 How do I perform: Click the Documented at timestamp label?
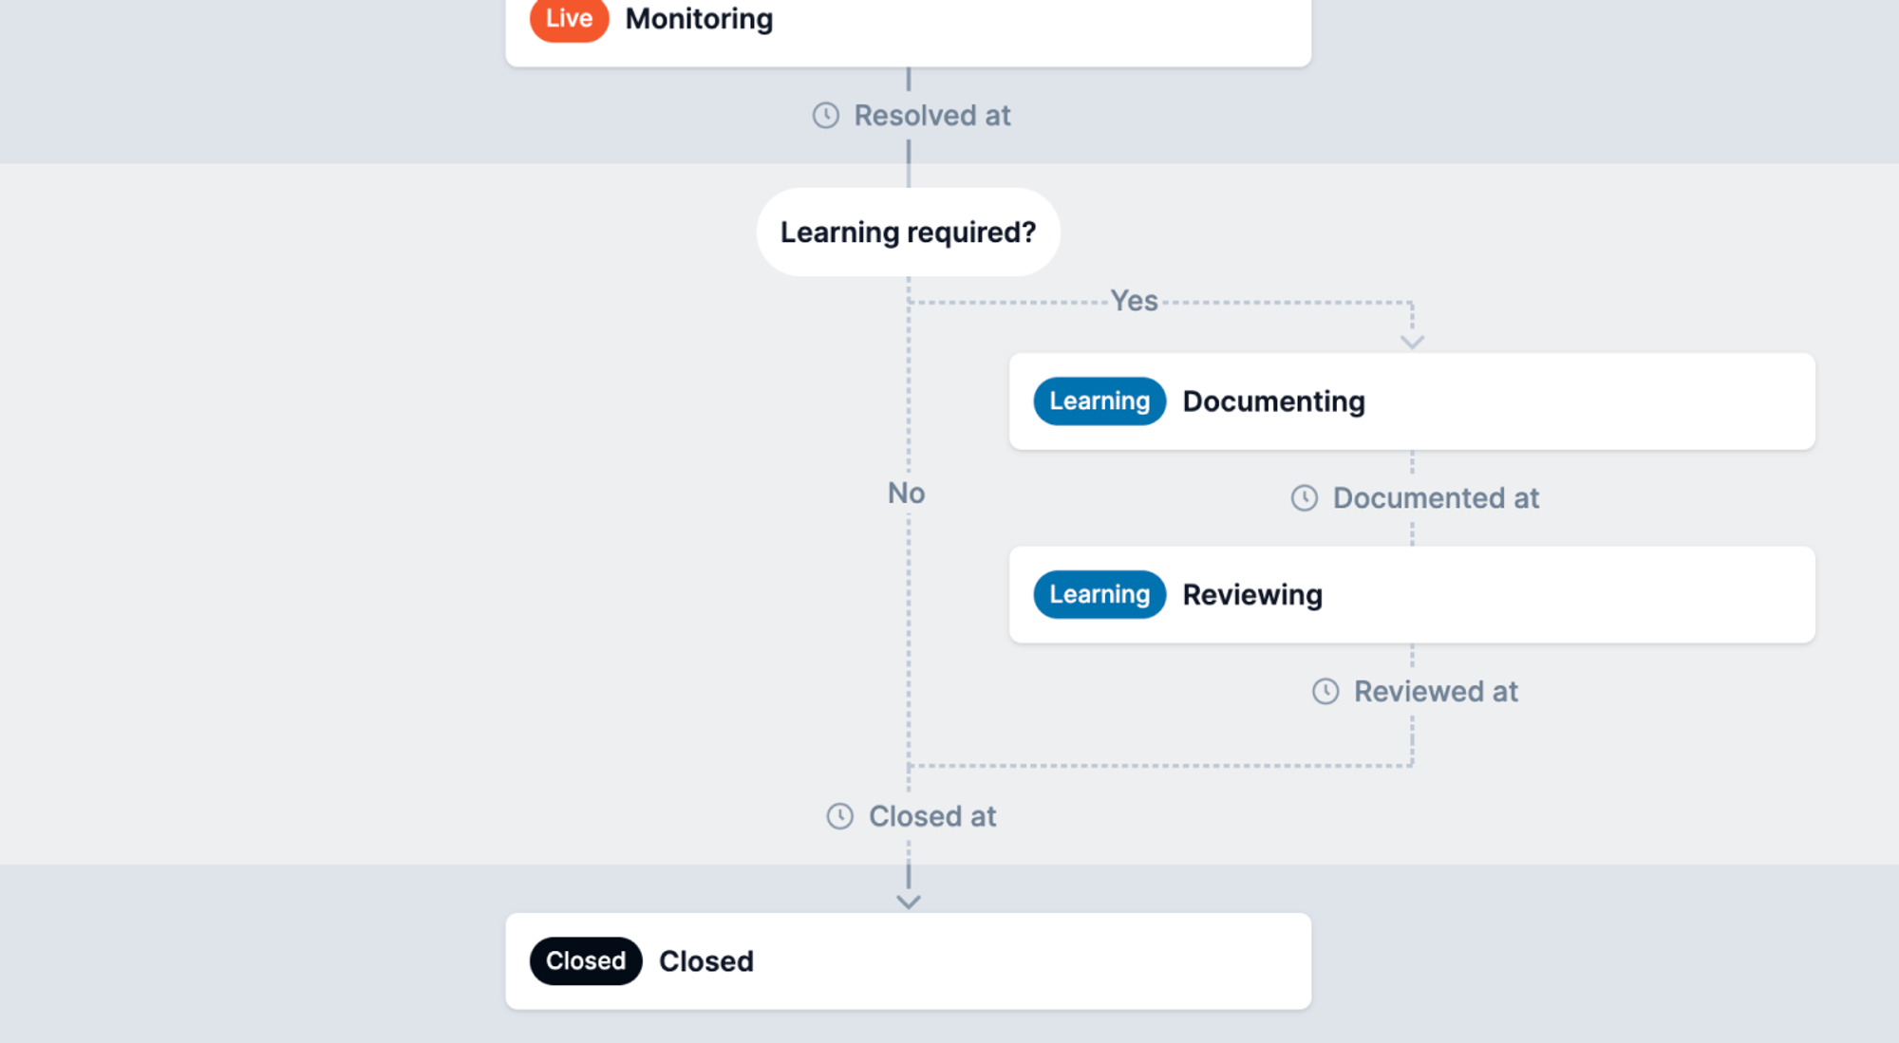(x=1435, y=498)
